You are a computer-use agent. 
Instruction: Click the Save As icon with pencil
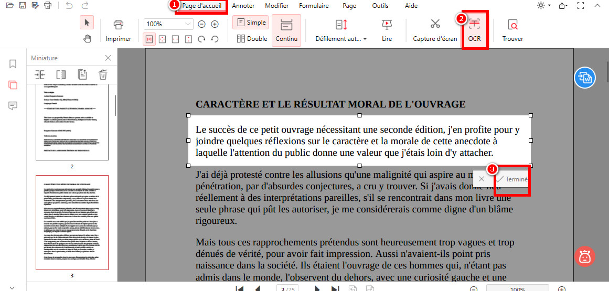click(x=35, y=5)
